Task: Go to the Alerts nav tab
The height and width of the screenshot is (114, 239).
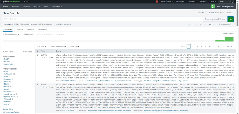Action: click(x=46, y=7)
